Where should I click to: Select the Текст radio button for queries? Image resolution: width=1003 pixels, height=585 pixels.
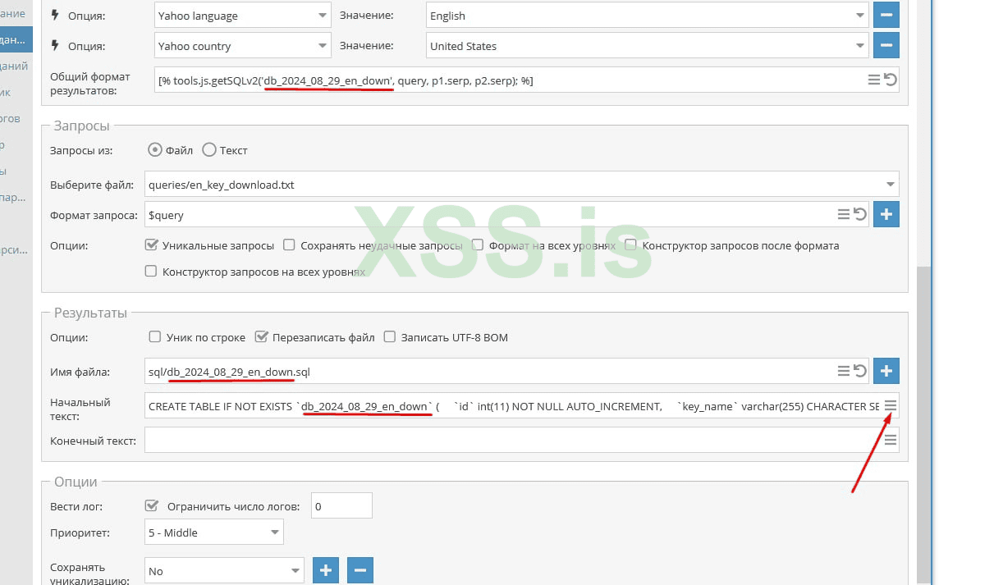(x=208, y=149)
